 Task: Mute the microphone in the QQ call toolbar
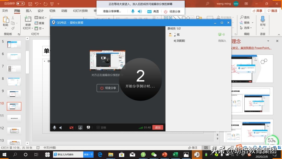[x=55, y=127]
